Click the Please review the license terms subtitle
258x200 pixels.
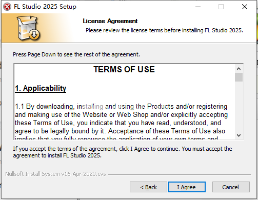point(164,30)
